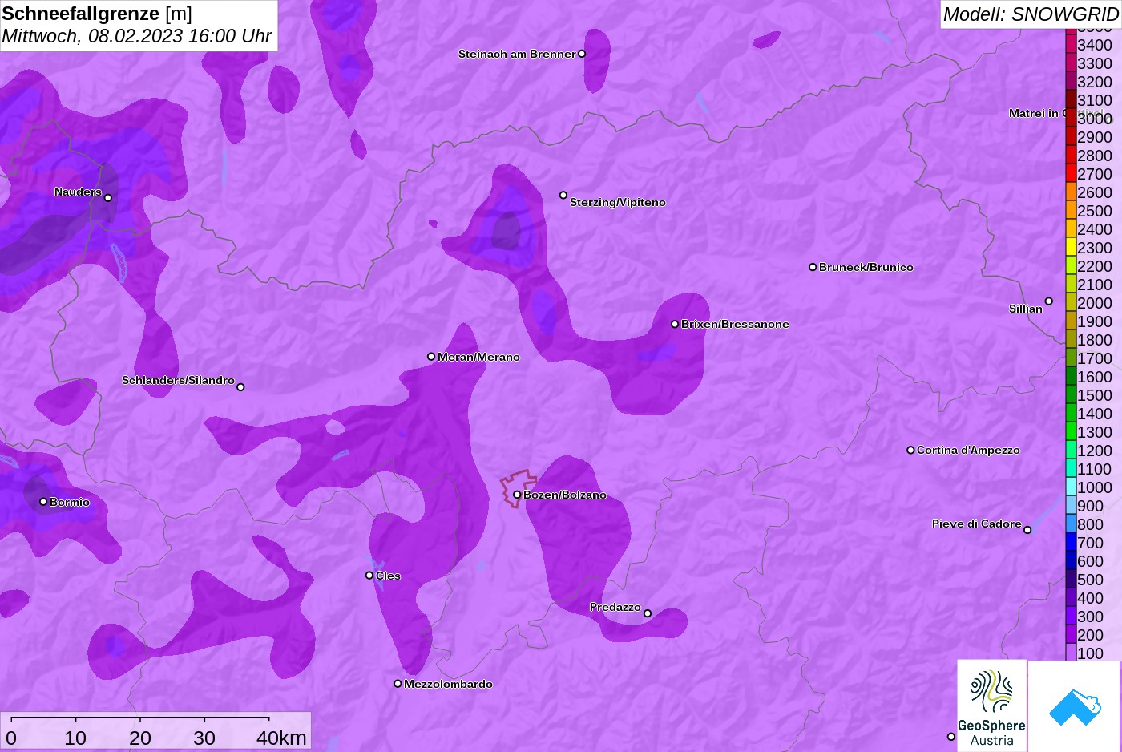
Task: Click the Bozen/Bolzano city marker
Action: click(x=517, y=495)
